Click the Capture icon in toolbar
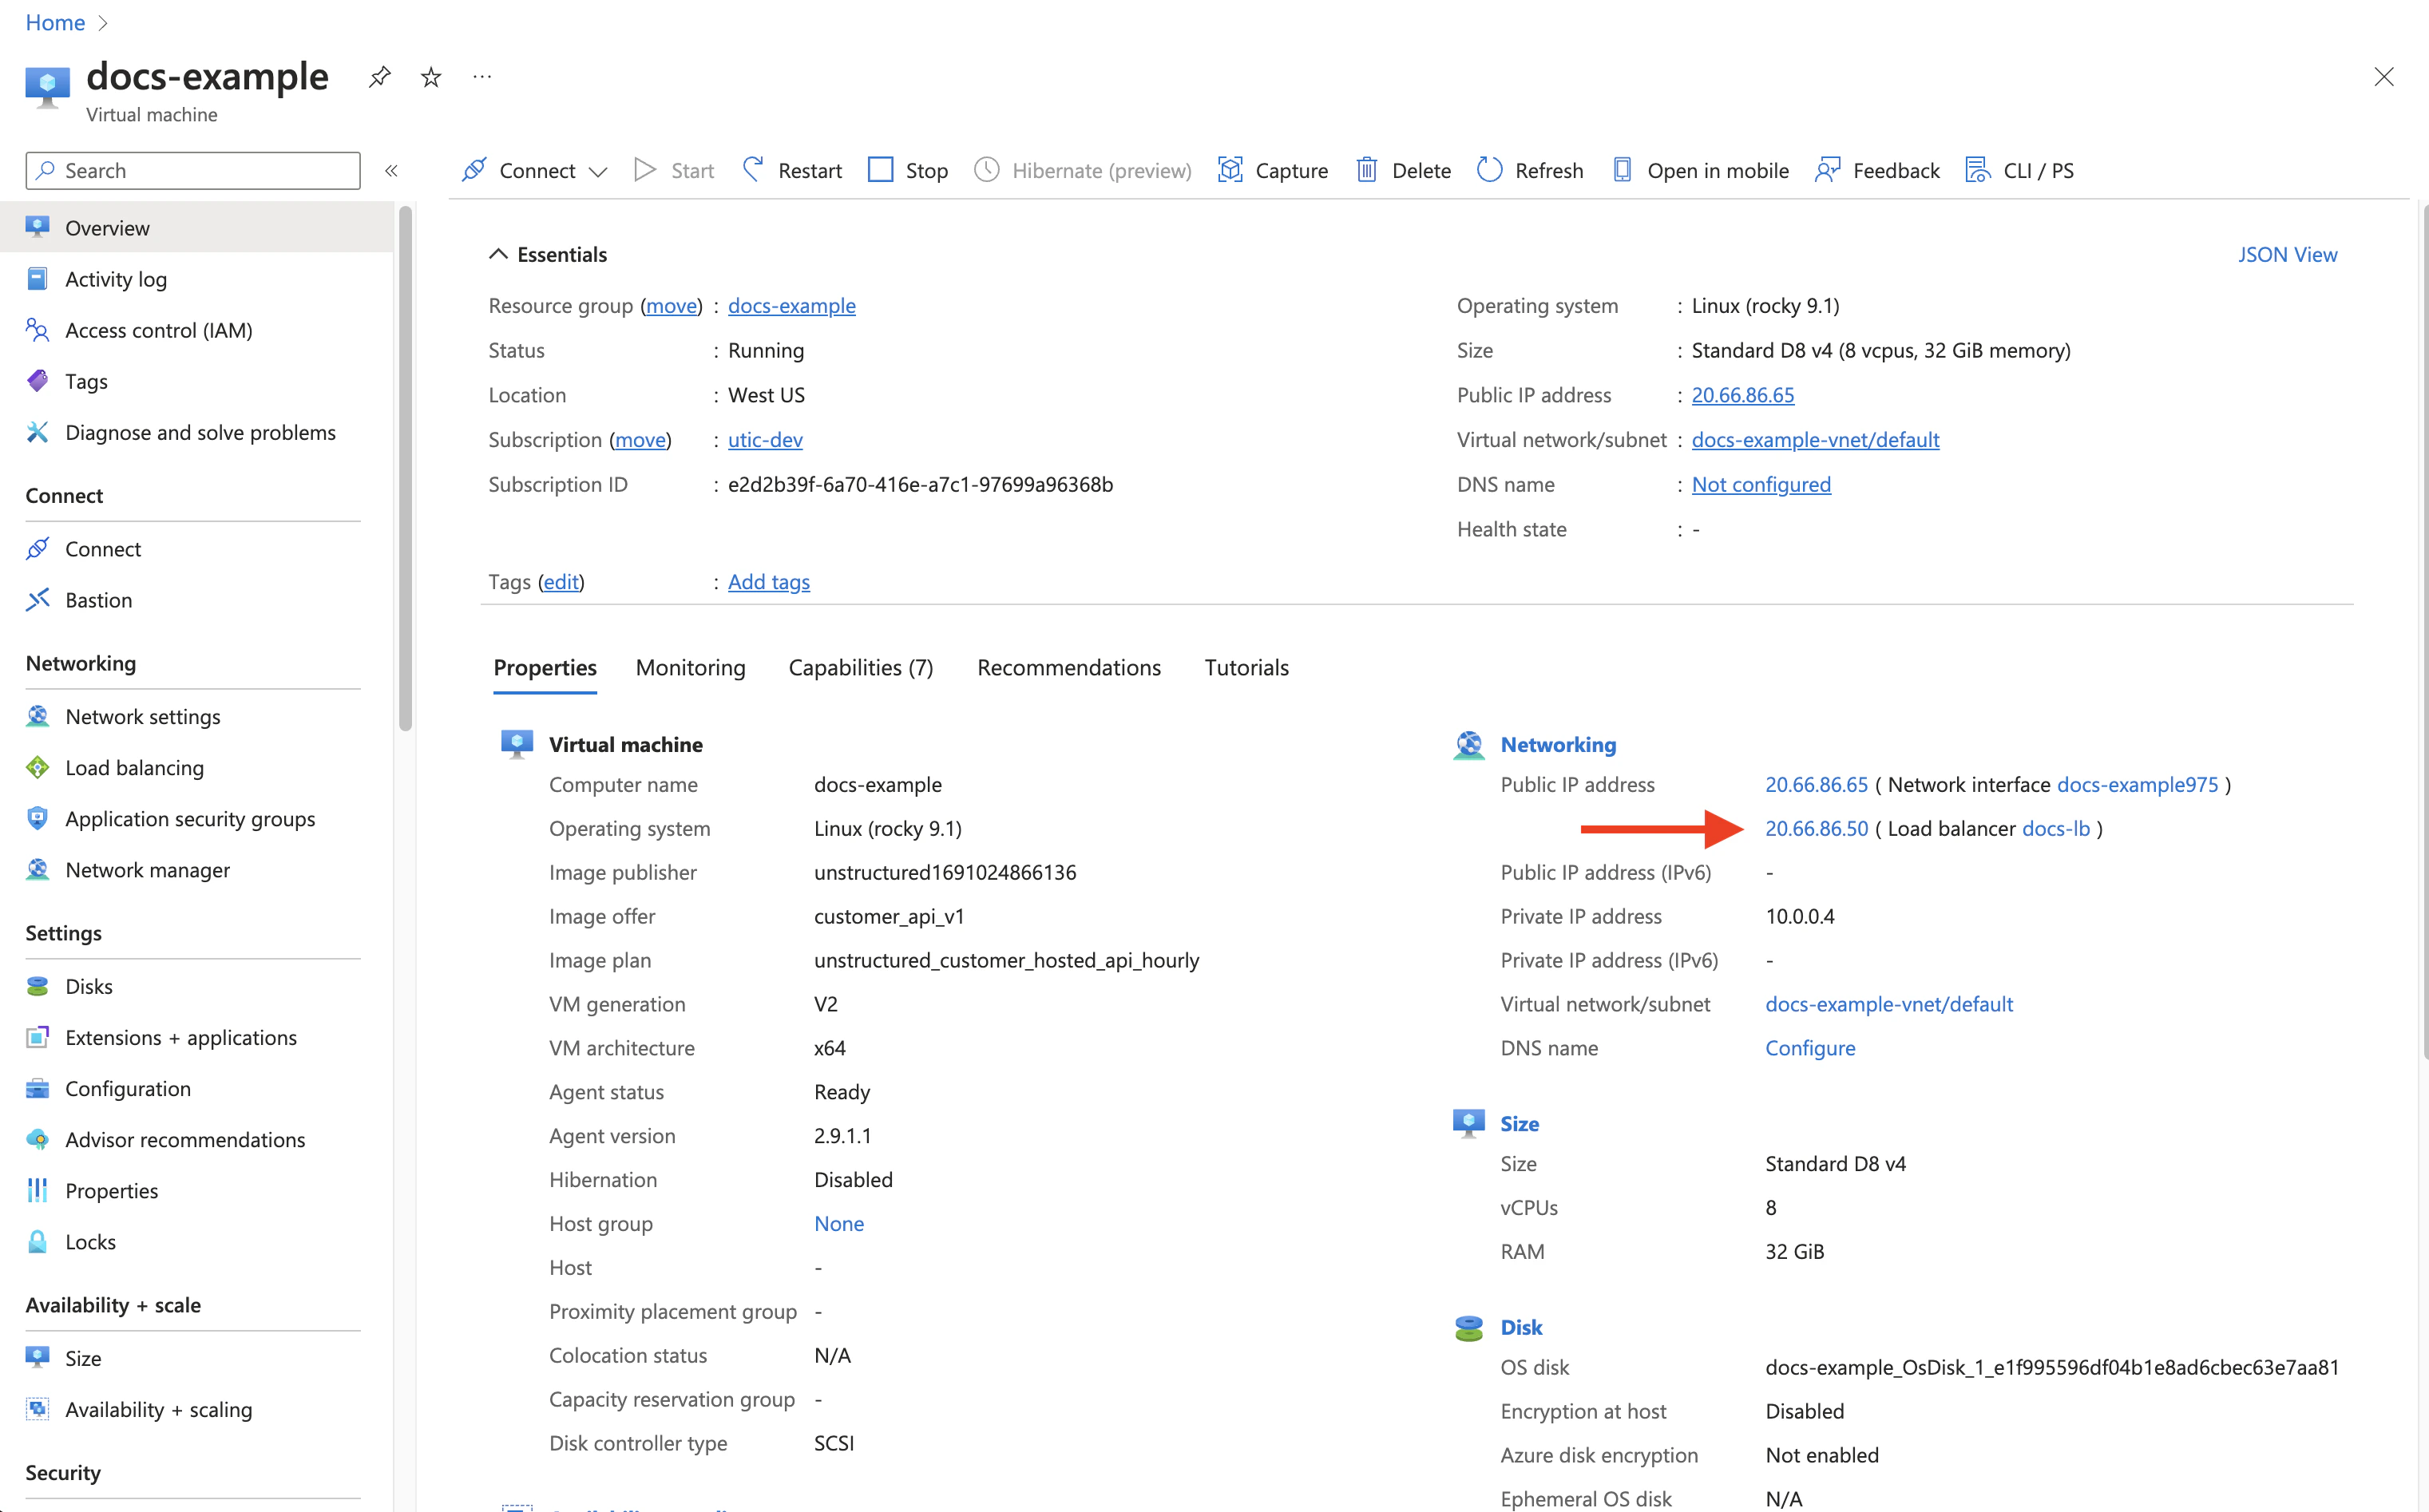This screenshot has width=2429, height=1512. [x=1230, y=170]
